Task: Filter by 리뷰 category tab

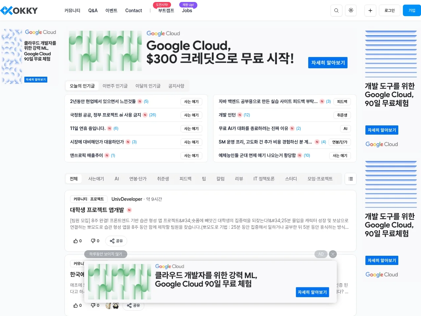Action: [x=239, y=179]
